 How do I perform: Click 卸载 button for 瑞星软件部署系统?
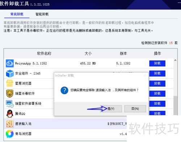[157, 104]
